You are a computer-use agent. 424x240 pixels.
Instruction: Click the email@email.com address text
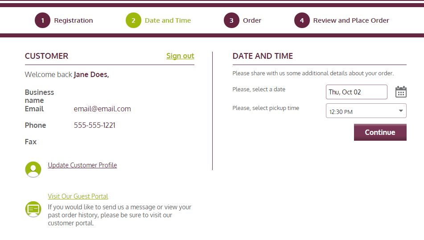coord(102,109)
